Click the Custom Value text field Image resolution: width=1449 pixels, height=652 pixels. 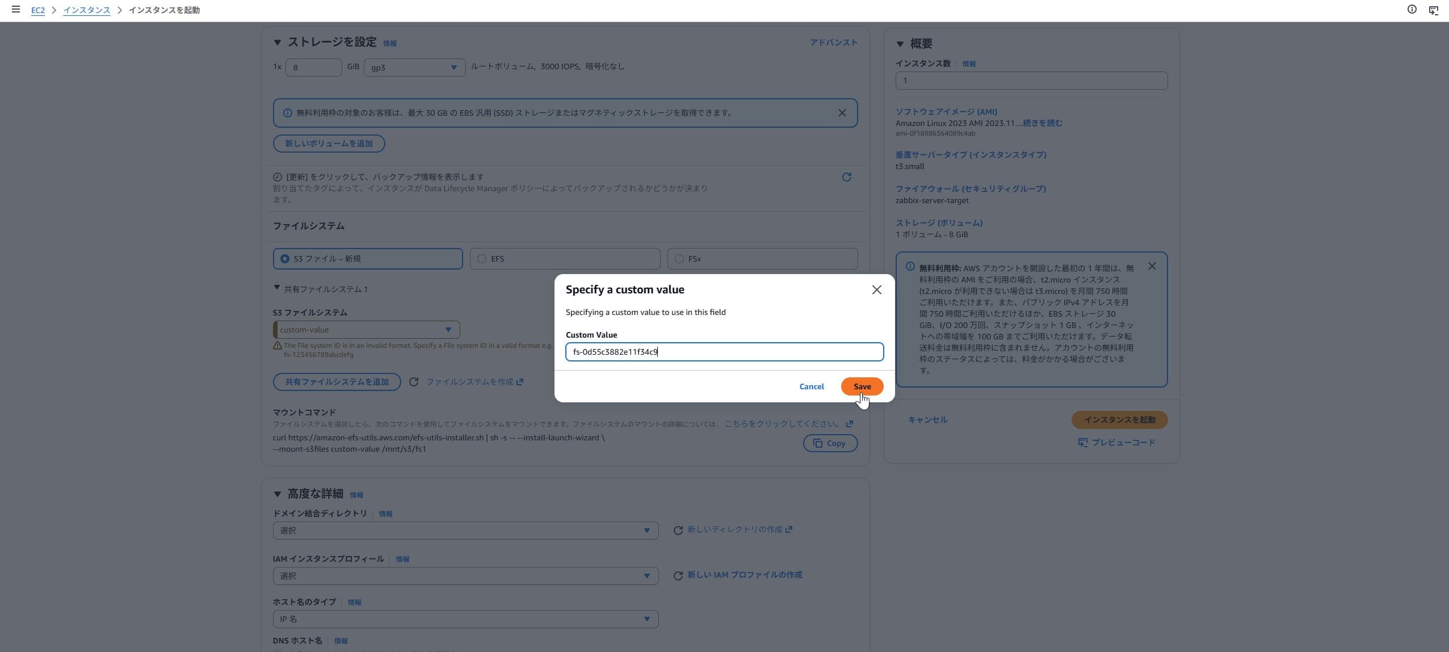click(x=724, y=352)
